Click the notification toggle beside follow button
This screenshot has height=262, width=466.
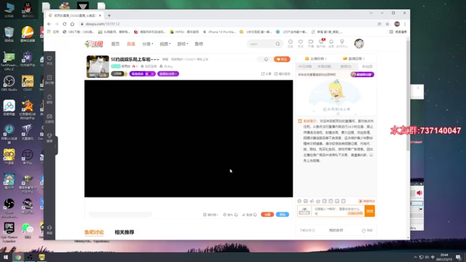click(266, 59)
